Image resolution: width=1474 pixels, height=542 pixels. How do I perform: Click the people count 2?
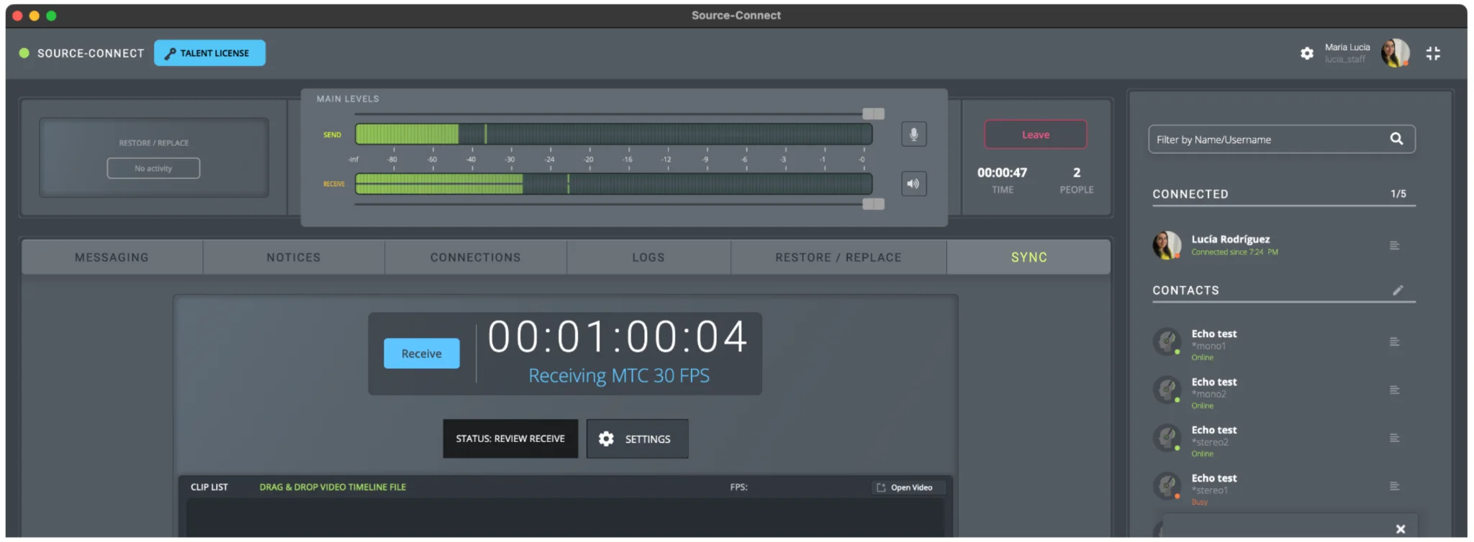1077,173
